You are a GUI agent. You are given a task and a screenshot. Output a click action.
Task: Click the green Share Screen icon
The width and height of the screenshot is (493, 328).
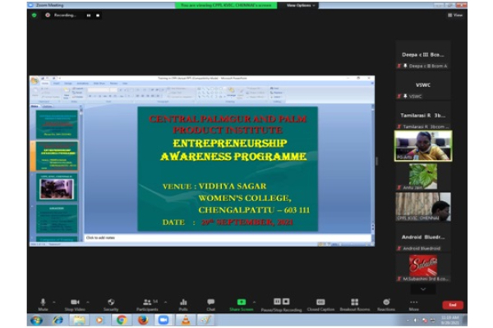pyautogui.click(x=242, y=303)
